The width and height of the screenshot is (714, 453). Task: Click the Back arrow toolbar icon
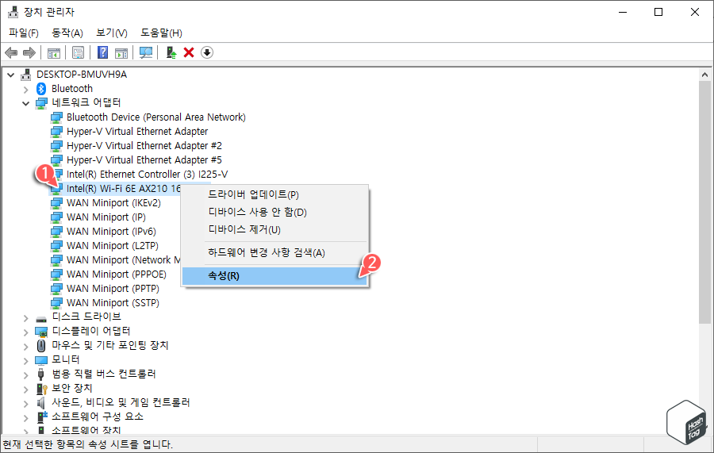[11, 53]
